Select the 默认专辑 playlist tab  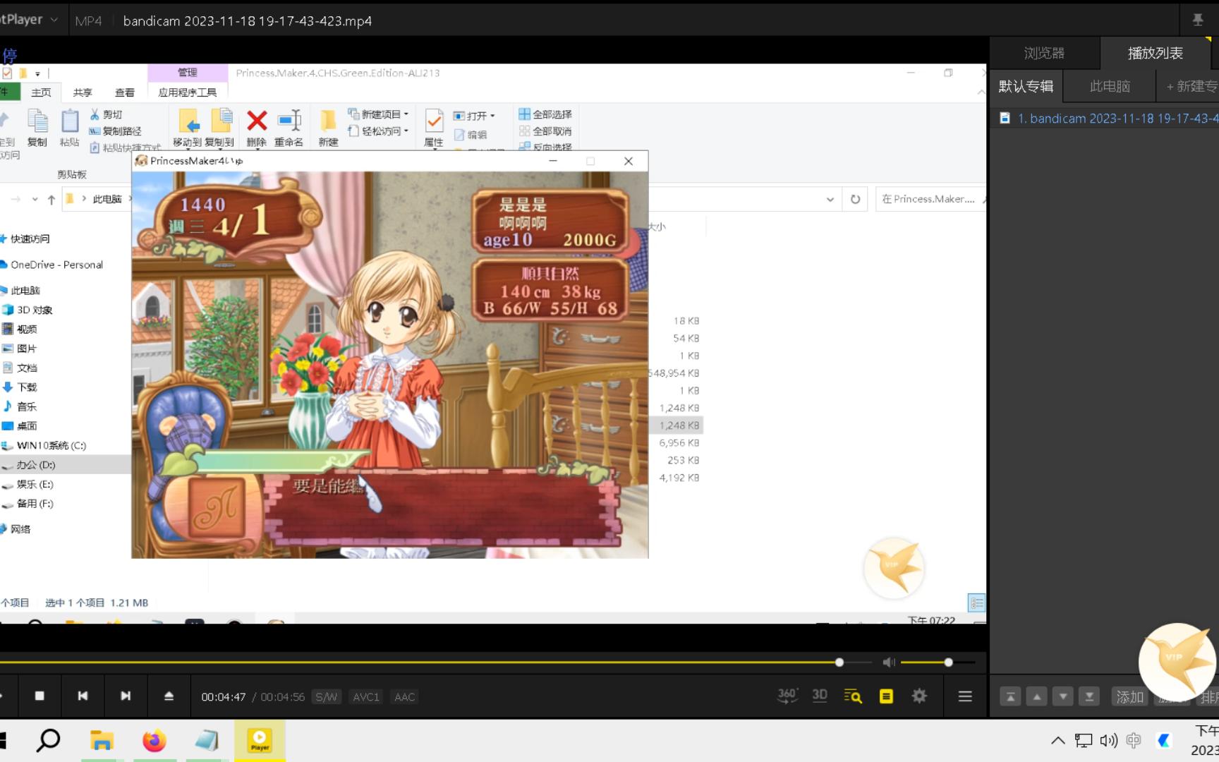pos(1026,86)
